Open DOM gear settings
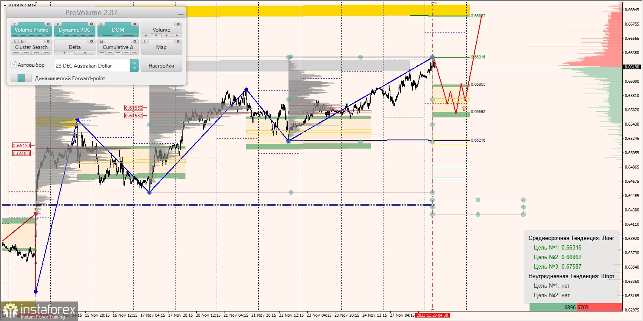The height and width of the screenshot is (321, 643). click(x=135, y=24)
